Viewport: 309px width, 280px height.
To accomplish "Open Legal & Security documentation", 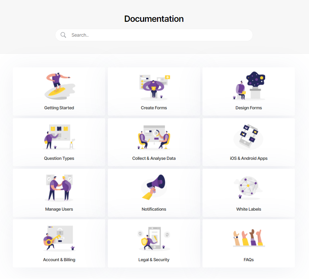I will click(154, 260).
